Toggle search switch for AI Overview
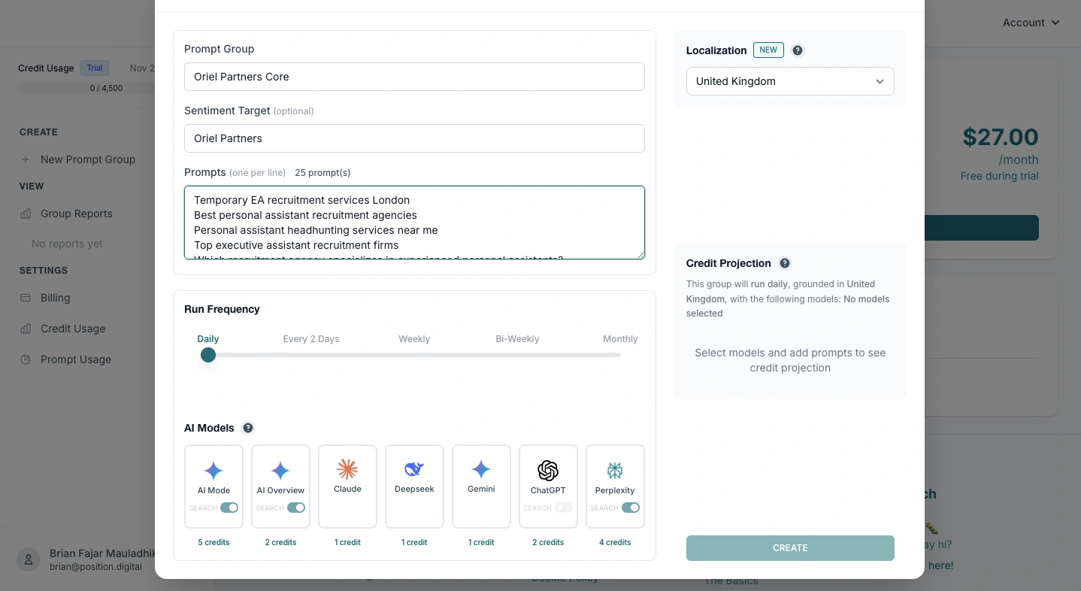Screen dimensions: 1081x591 tap(296, 508)
